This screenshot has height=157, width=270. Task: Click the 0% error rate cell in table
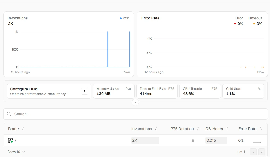(241, 140)
